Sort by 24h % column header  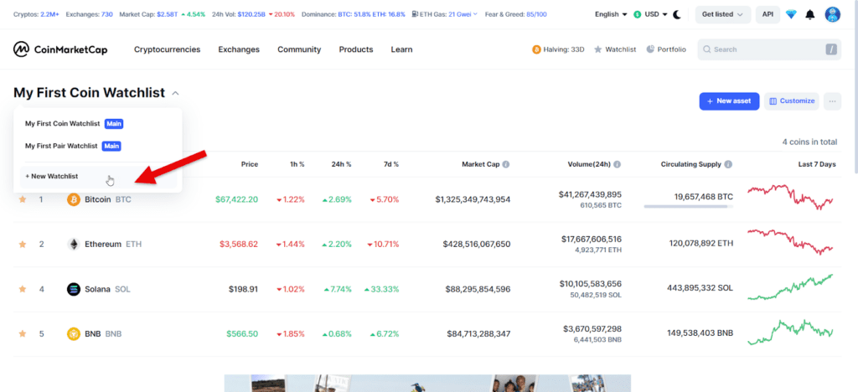point(341,164)
